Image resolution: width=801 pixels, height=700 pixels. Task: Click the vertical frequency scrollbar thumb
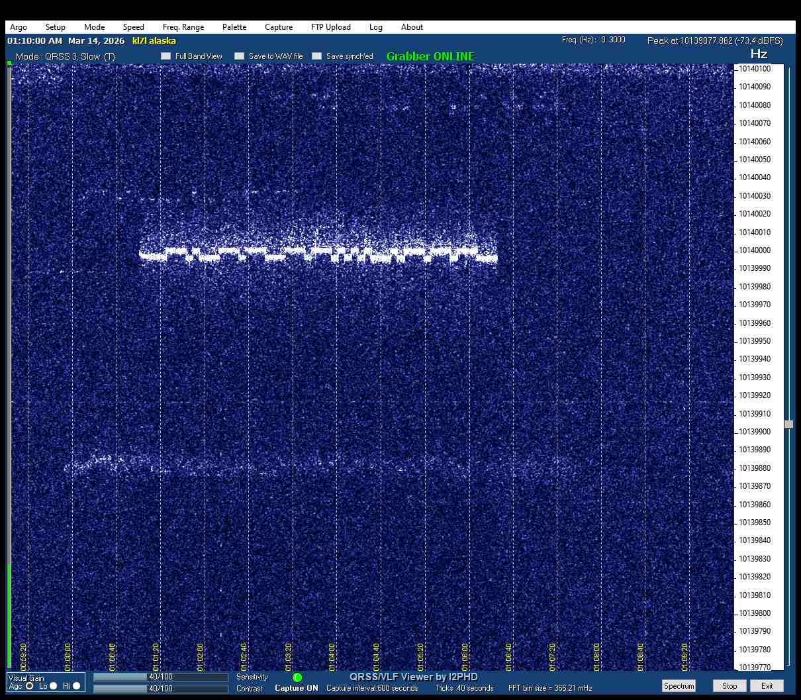click(788, 425)
